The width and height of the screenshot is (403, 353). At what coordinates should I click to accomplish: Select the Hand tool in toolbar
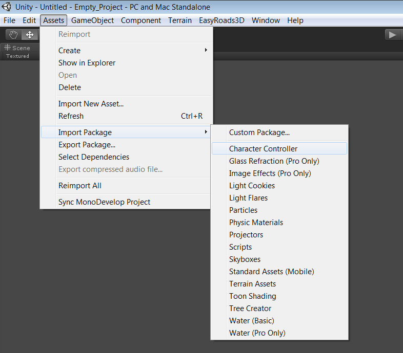click(13, 35)
